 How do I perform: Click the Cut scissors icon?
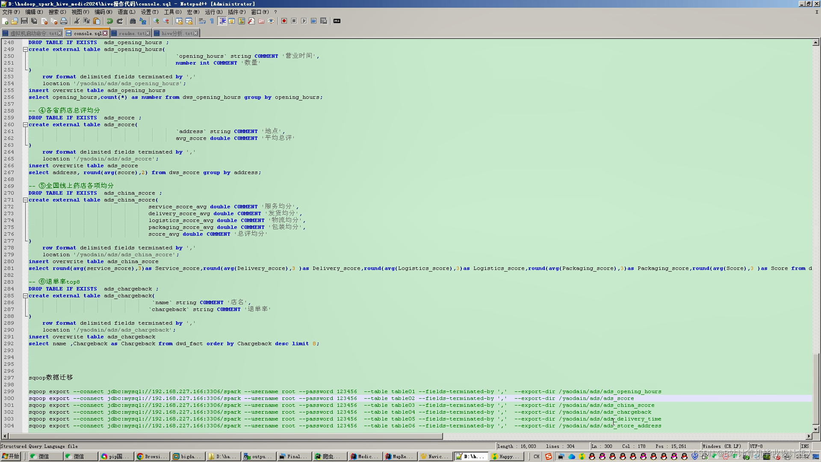(77, 21)
